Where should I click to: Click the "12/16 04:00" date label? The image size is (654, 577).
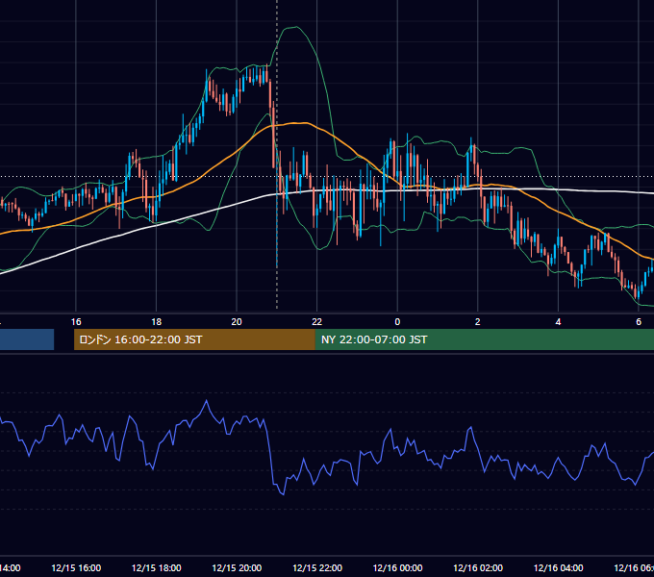click(x=559, y=567)
